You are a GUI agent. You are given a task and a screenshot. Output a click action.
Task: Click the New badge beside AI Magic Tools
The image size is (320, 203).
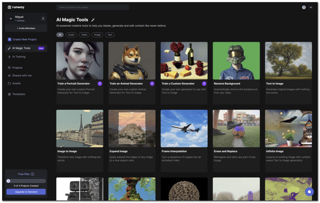pos(41,48)
